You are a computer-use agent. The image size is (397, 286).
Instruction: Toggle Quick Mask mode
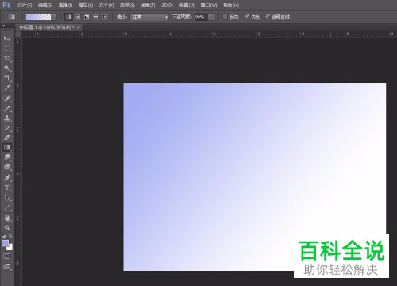(x=7, y=257)
